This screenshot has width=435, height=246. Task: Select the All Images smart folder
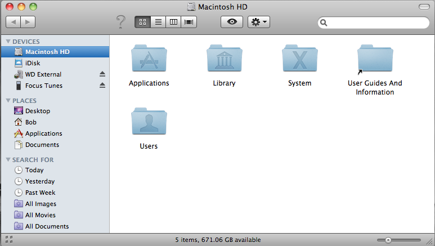[55, 204]
